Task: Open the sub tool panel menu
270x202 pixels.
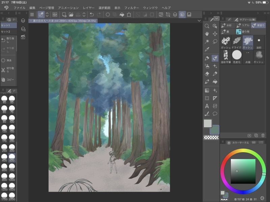Action: coord(222,19)
